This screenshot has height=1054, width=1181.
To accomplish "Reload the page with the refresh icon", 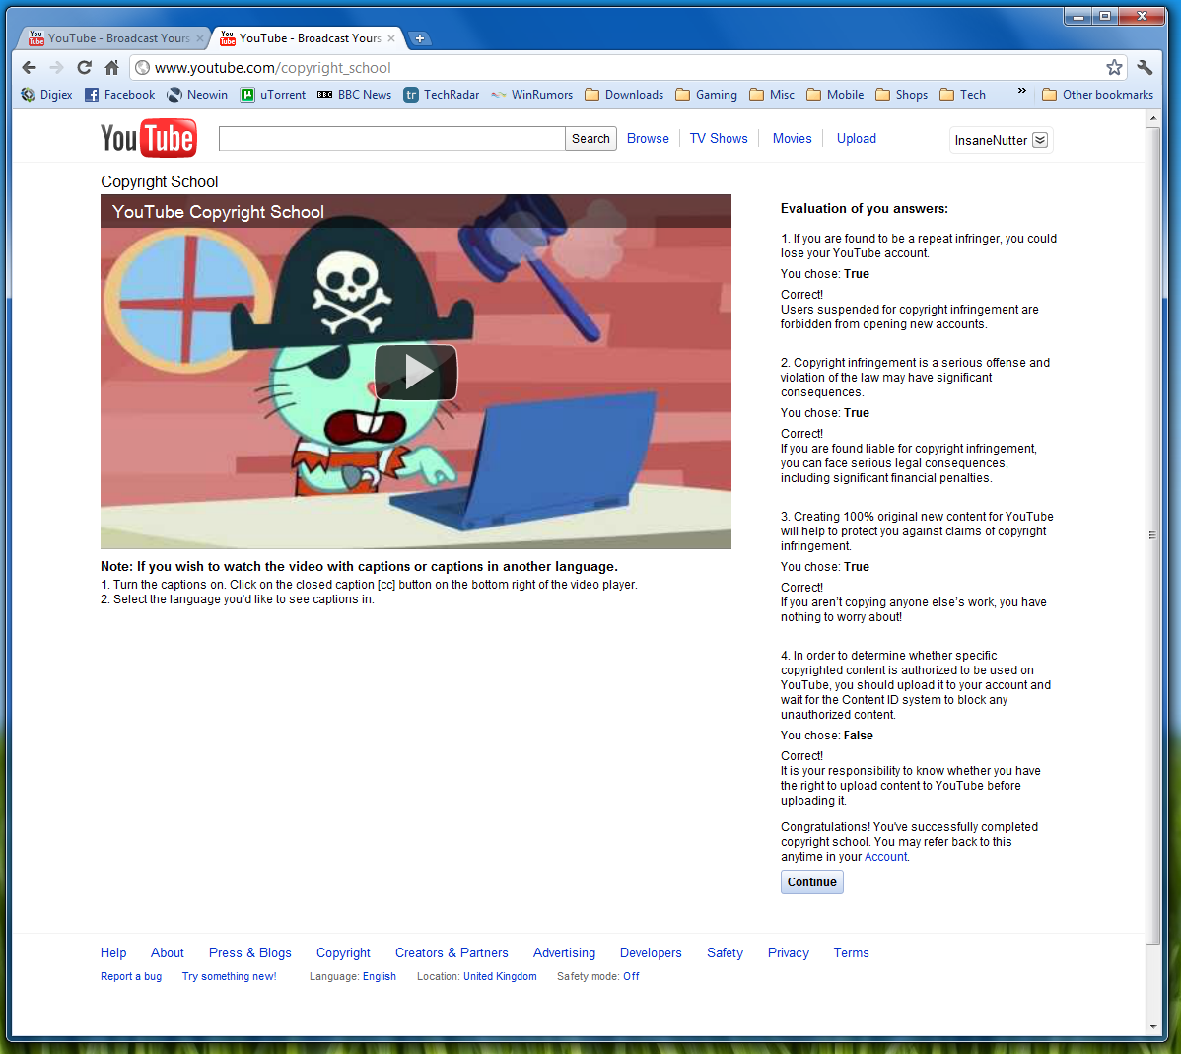I will 85,68.
